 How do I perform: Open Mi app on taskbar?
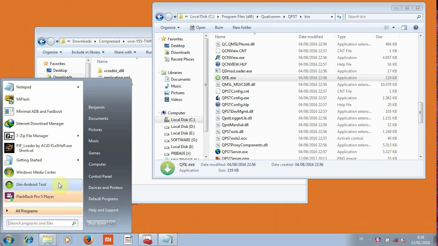(x=108, y=240)
